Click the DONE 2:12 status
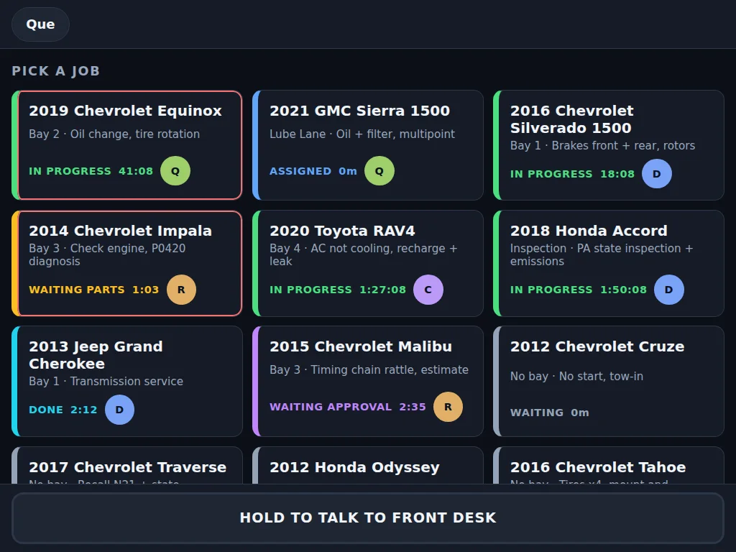The image size is (736, 552). click(63, 410)
